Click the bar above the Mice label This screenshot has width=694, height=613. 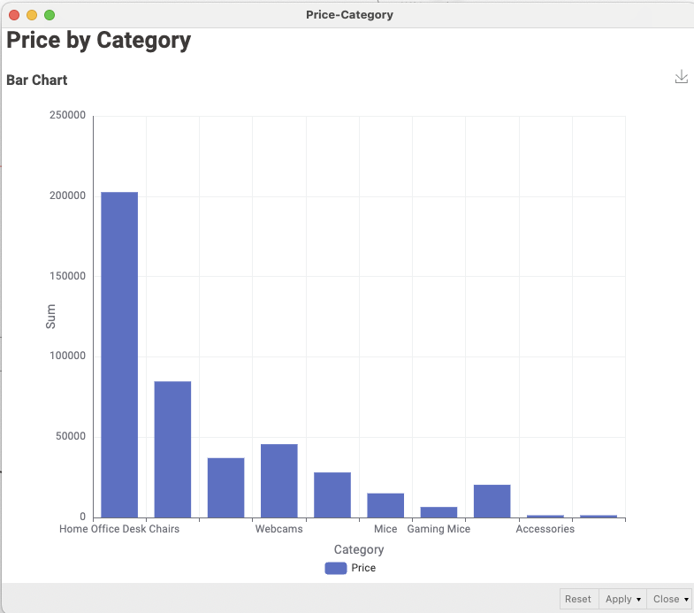point(385,505)
